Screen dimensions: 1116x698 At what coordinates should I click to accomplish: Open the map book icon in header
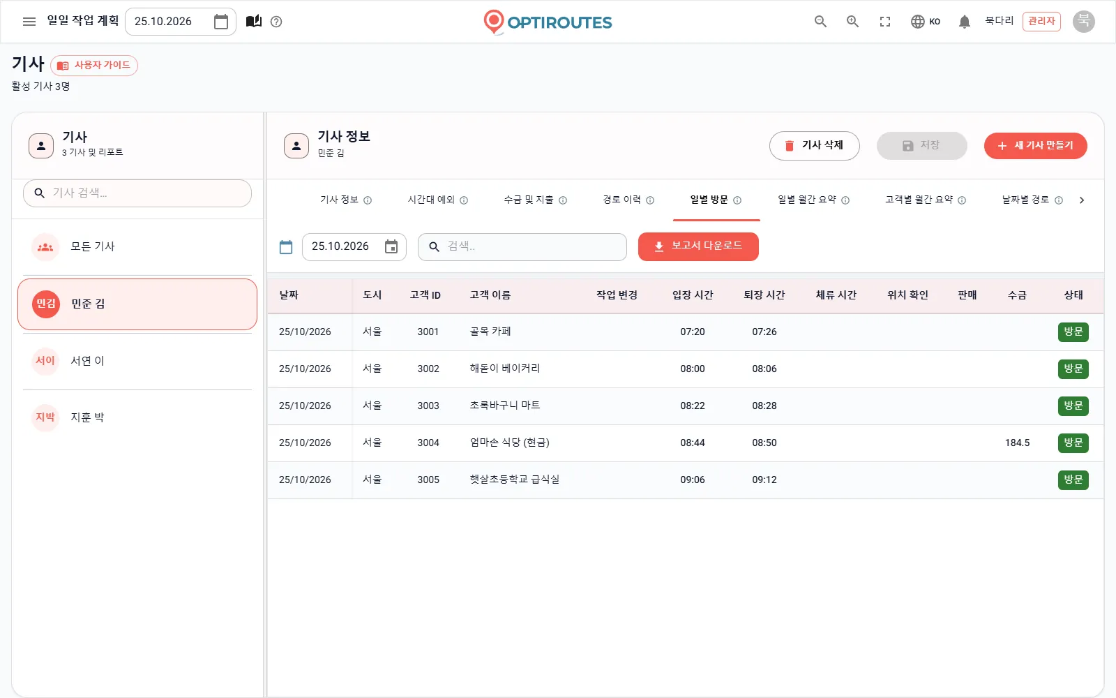click(254, 22)
